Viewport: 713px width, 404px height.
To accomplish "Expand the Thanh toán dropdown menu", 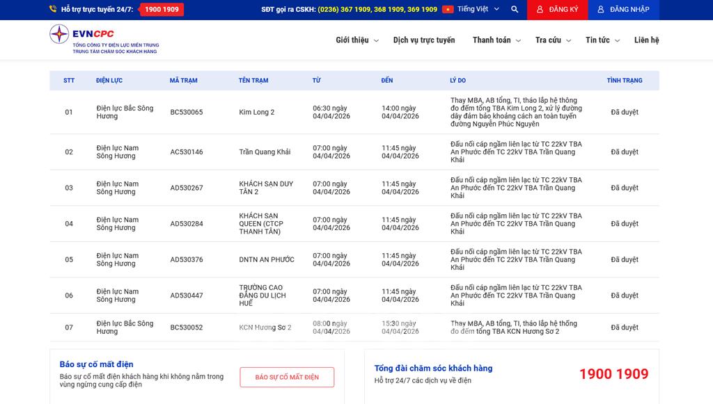I will (496, 40).
